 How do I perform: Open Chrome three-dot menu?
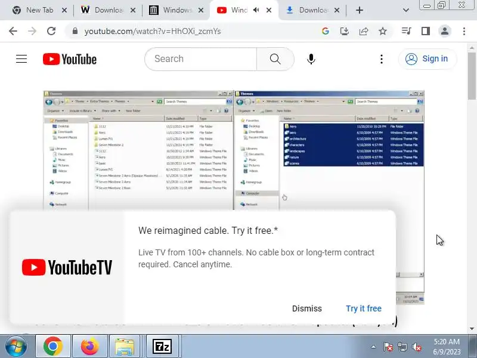pyautogui.click(x=464, y=31)
